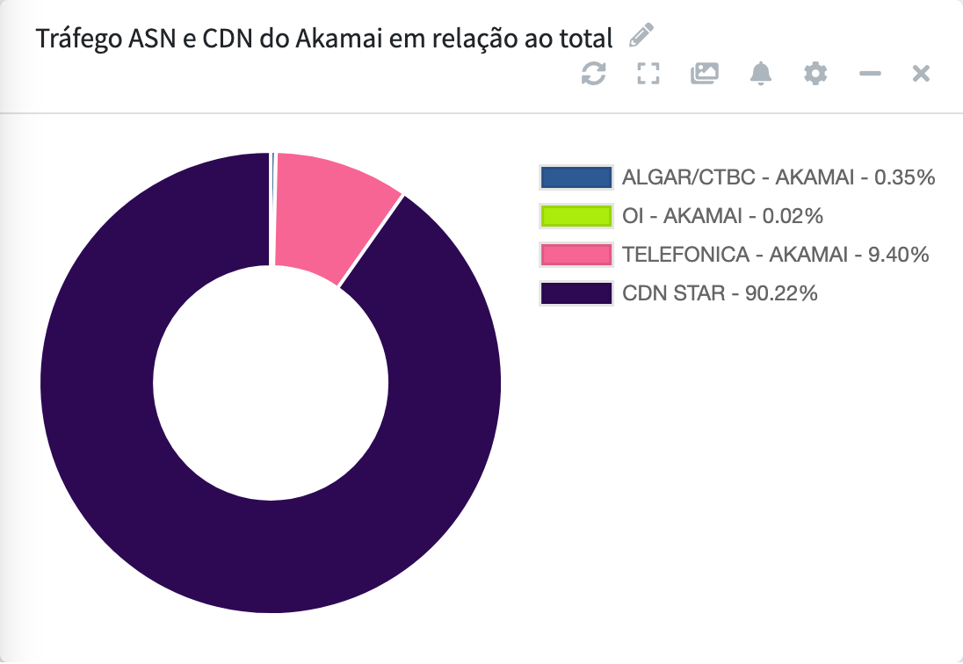The image size is (963, 664).
Task: Click the widget title text
Action: [x=324, y=38]
